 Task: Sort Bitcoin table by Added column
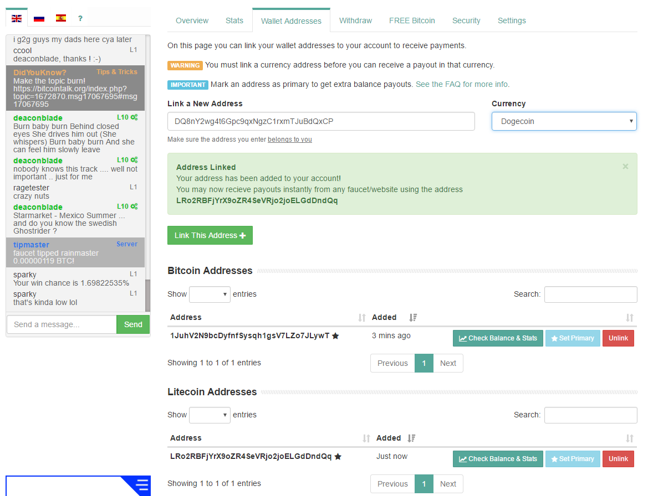(x=413, y=317)
